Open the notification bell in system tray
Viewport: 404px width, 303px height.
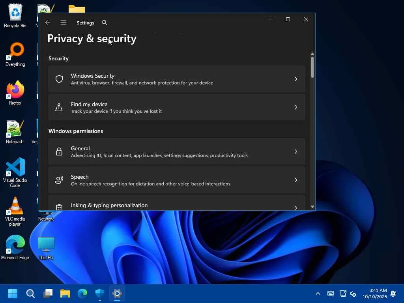tap(393, 294)
